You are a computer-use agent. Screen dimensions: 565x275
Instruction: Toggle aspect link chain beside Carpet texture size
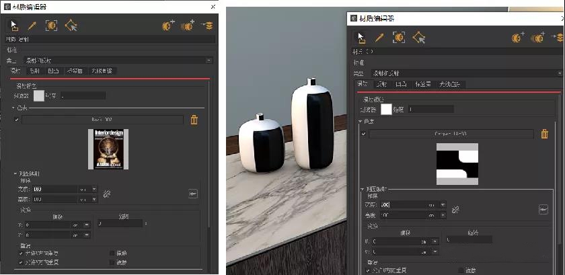pos(455,210)
